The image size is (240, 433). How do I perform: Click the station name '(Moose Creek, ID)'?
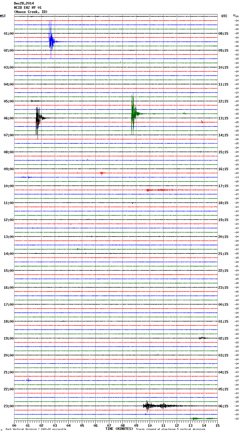click(31, 12)
